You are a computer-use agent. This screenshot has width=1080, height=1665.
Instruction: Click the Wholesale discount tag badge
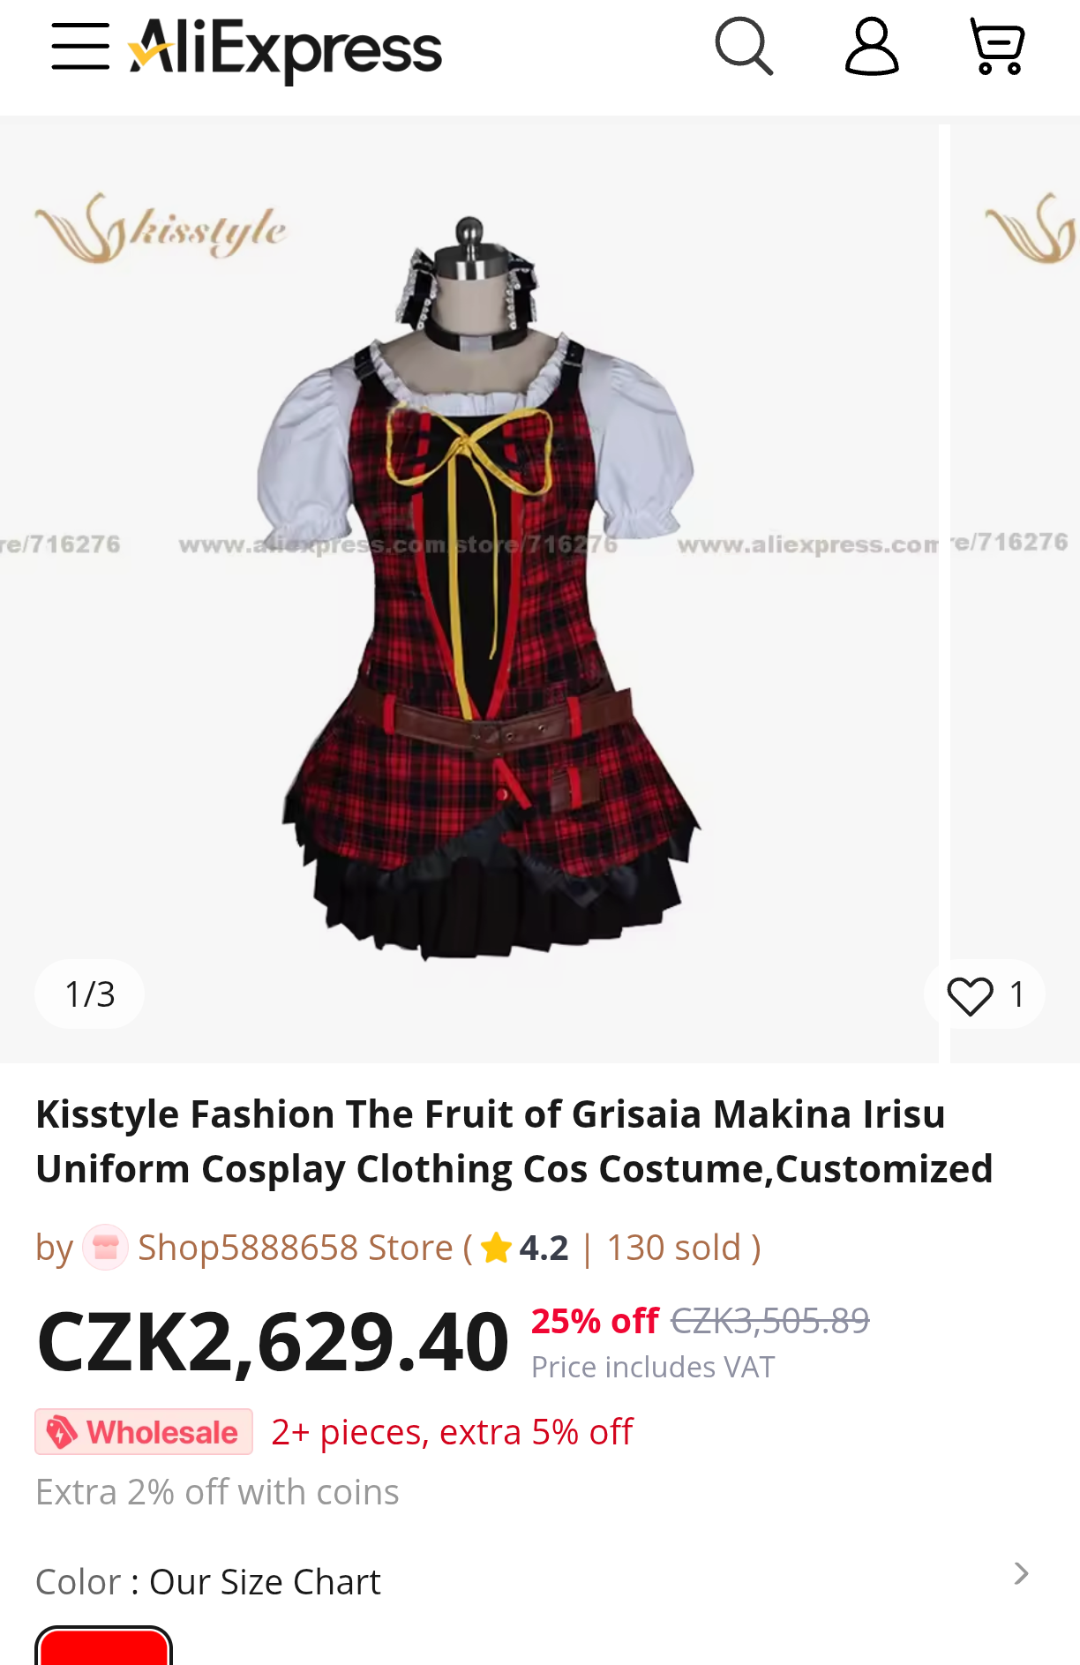[144, 1431]
